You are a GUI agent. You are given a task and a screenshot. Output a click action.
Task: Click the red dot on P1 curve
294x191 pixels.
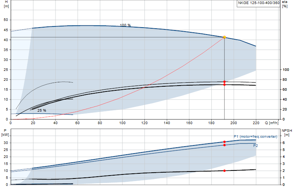225,142
